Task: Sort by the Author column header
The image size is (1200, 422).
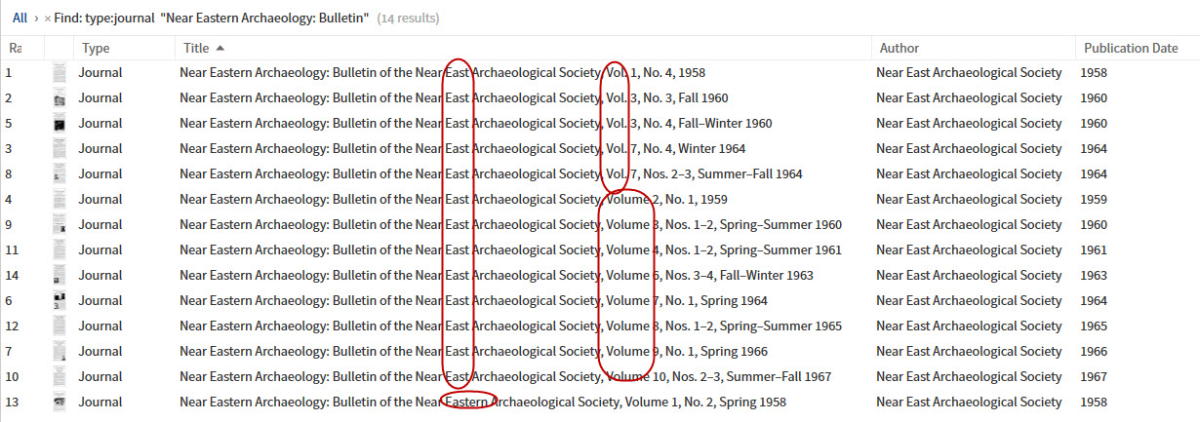Action: point(900,48)
